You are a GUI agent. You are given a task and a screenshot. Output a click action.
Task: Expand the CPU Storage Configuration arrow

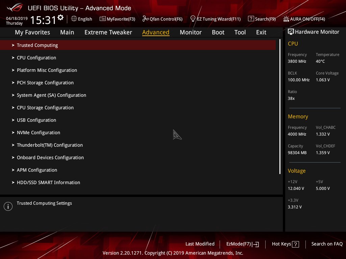13,108
